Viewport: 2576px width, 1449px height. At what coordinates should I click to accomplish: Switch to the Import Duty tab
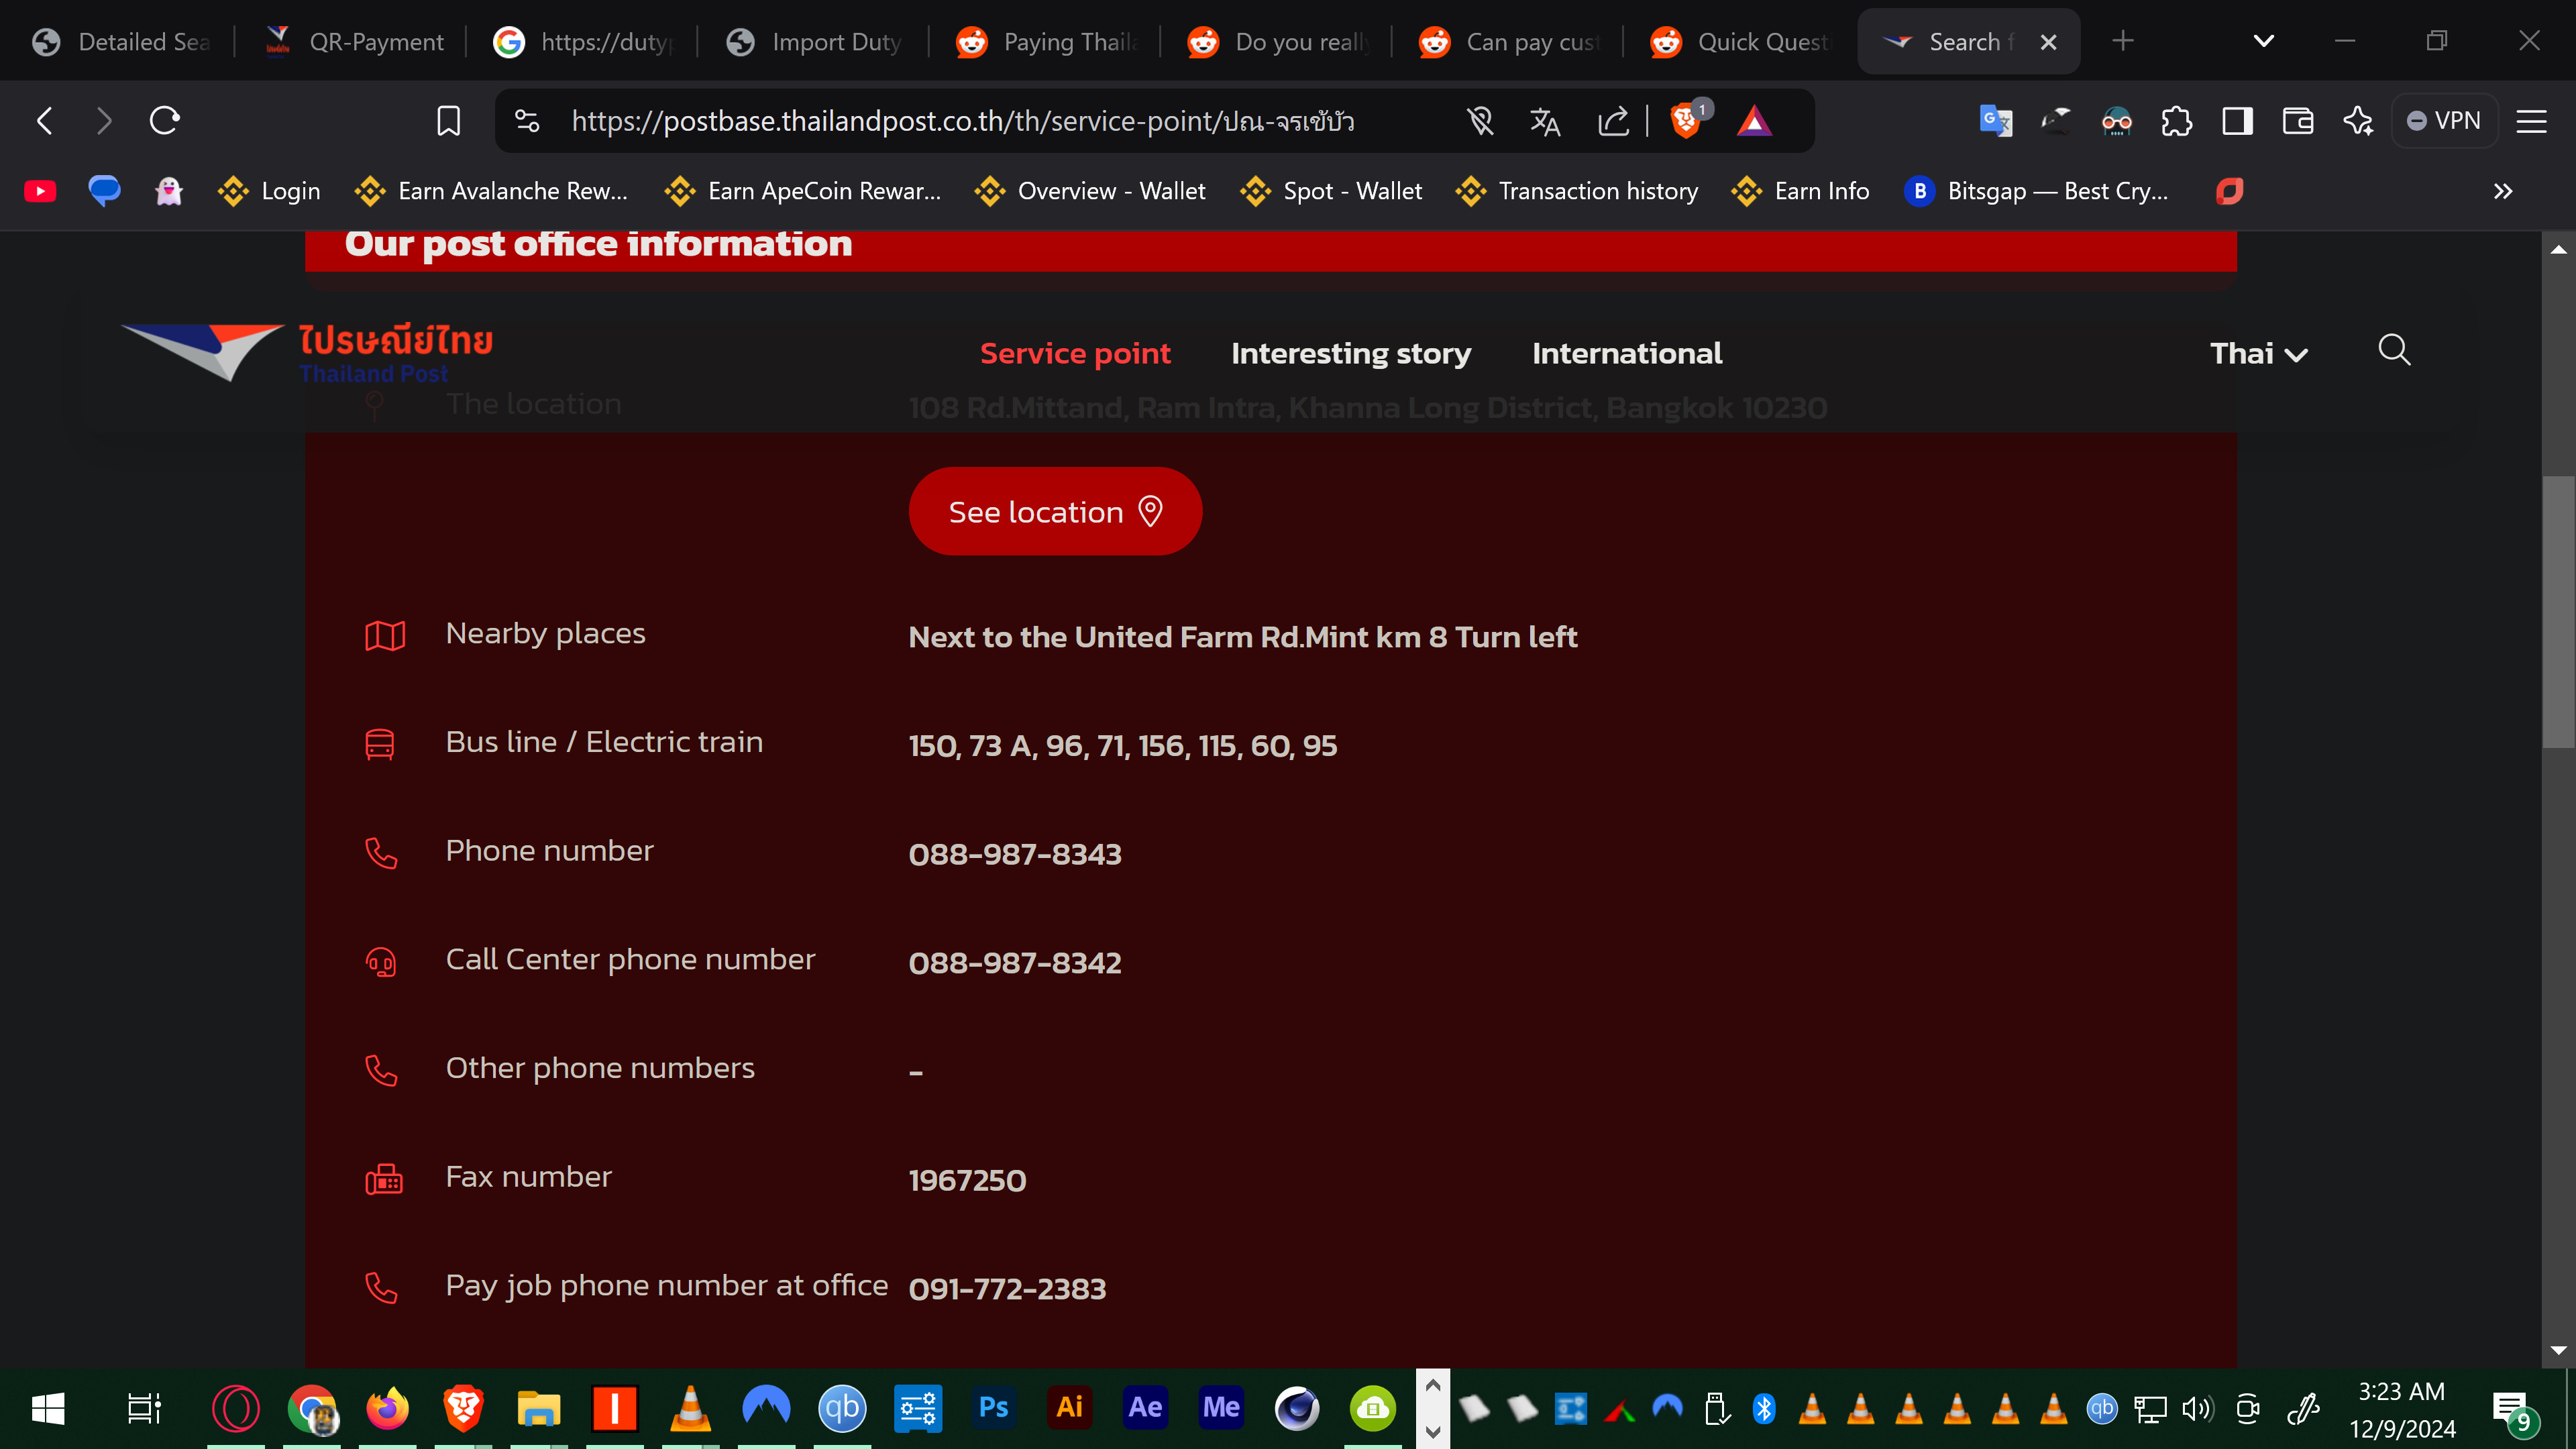tap(816, 41)
